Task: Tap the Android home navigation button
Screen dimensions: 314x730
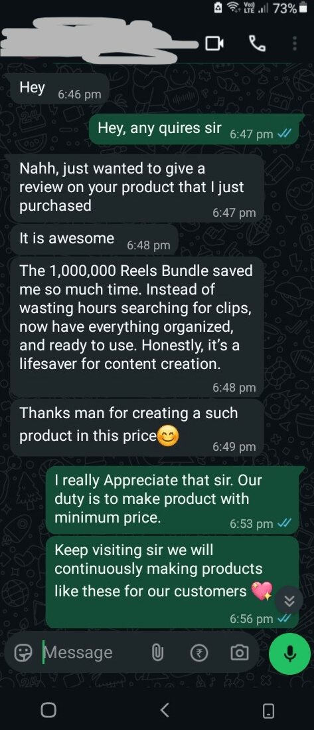Action: (48, 710)
